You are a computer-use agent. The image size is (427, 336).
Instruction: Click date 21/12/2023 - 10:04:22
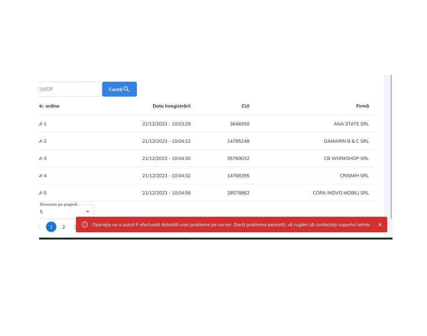(x=166, y=141)
